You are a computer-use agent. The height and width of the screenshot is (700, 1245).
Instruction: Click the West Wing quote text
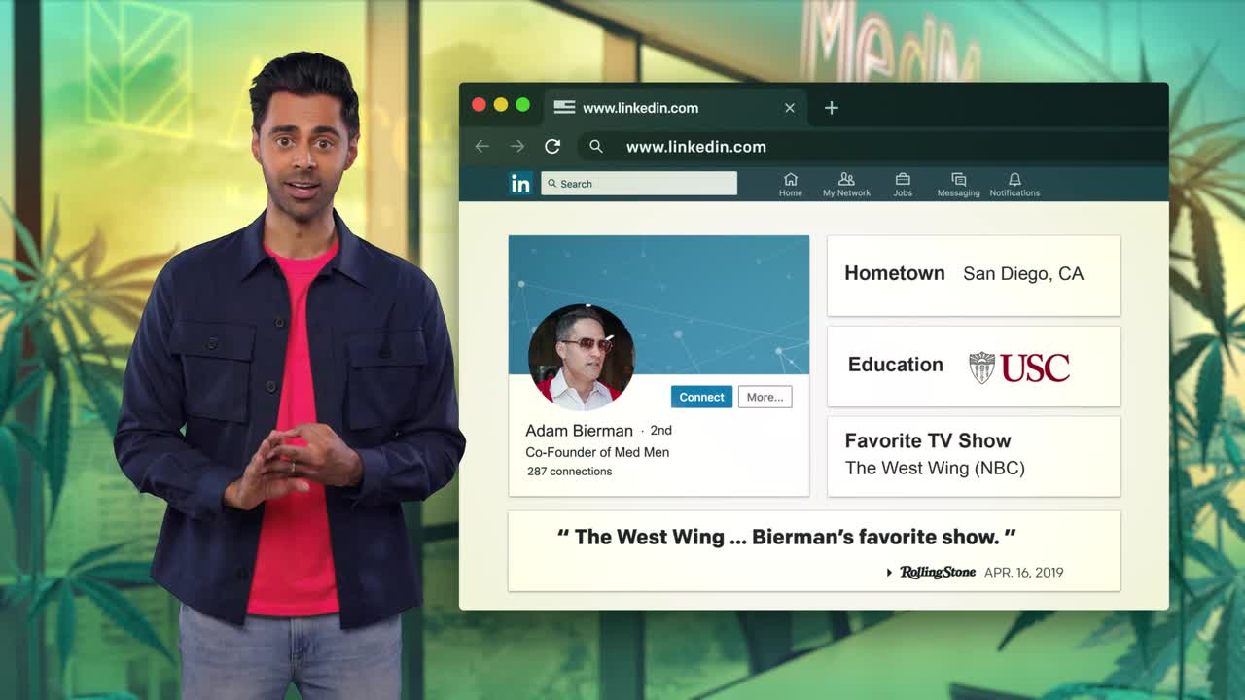(x=786, y=537)
